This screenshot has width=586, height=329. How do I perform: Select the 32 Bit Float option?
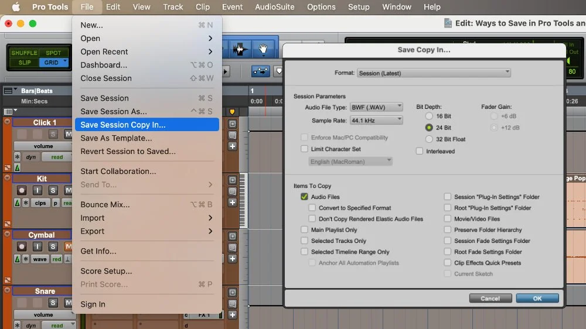429,139
